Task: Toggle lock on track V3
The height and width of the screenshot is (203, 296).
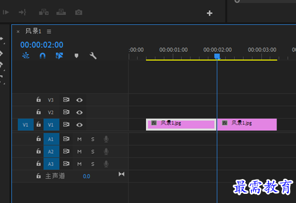Action: (x=39, y=100)
